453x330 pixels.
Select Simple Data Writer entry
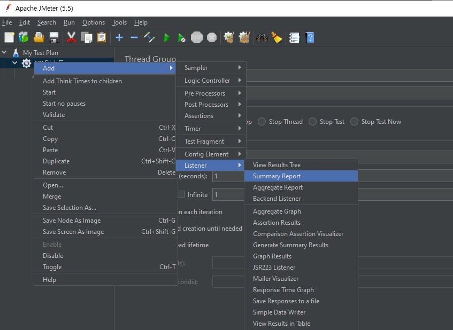[x=301, y=312]
